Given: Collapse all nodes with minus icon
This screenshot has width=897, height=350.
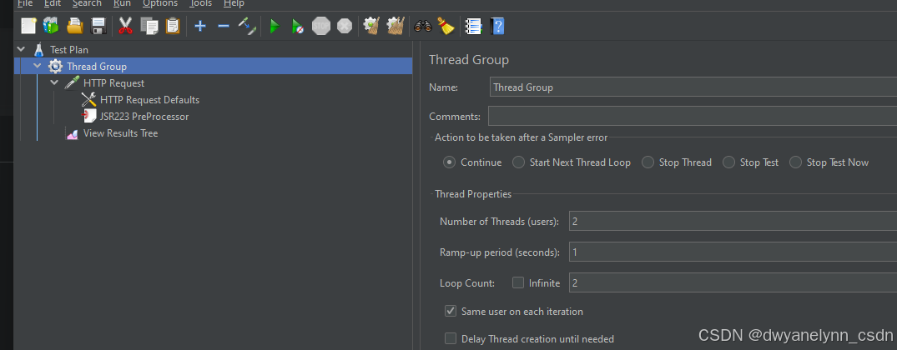Looking at the screenshot, I should pyautogui.click(x=224, y=26).
